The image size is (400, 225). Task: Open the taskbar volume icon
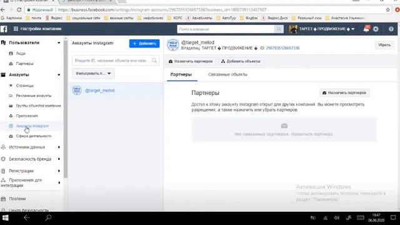[337, 218]
